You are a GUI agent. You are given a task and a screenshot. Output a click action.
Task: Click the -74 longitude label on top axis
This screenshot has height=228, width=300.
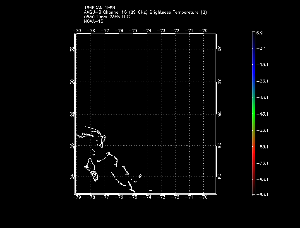click(147, 31)
